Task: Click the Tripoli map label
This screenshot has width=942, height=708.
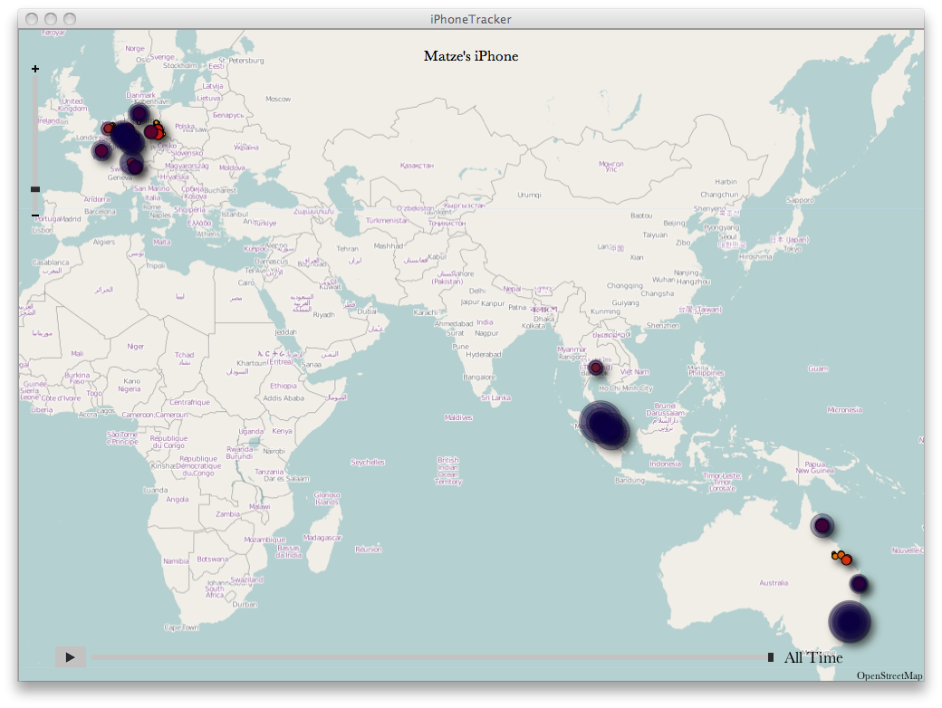Action: click(x=156, y=265)
